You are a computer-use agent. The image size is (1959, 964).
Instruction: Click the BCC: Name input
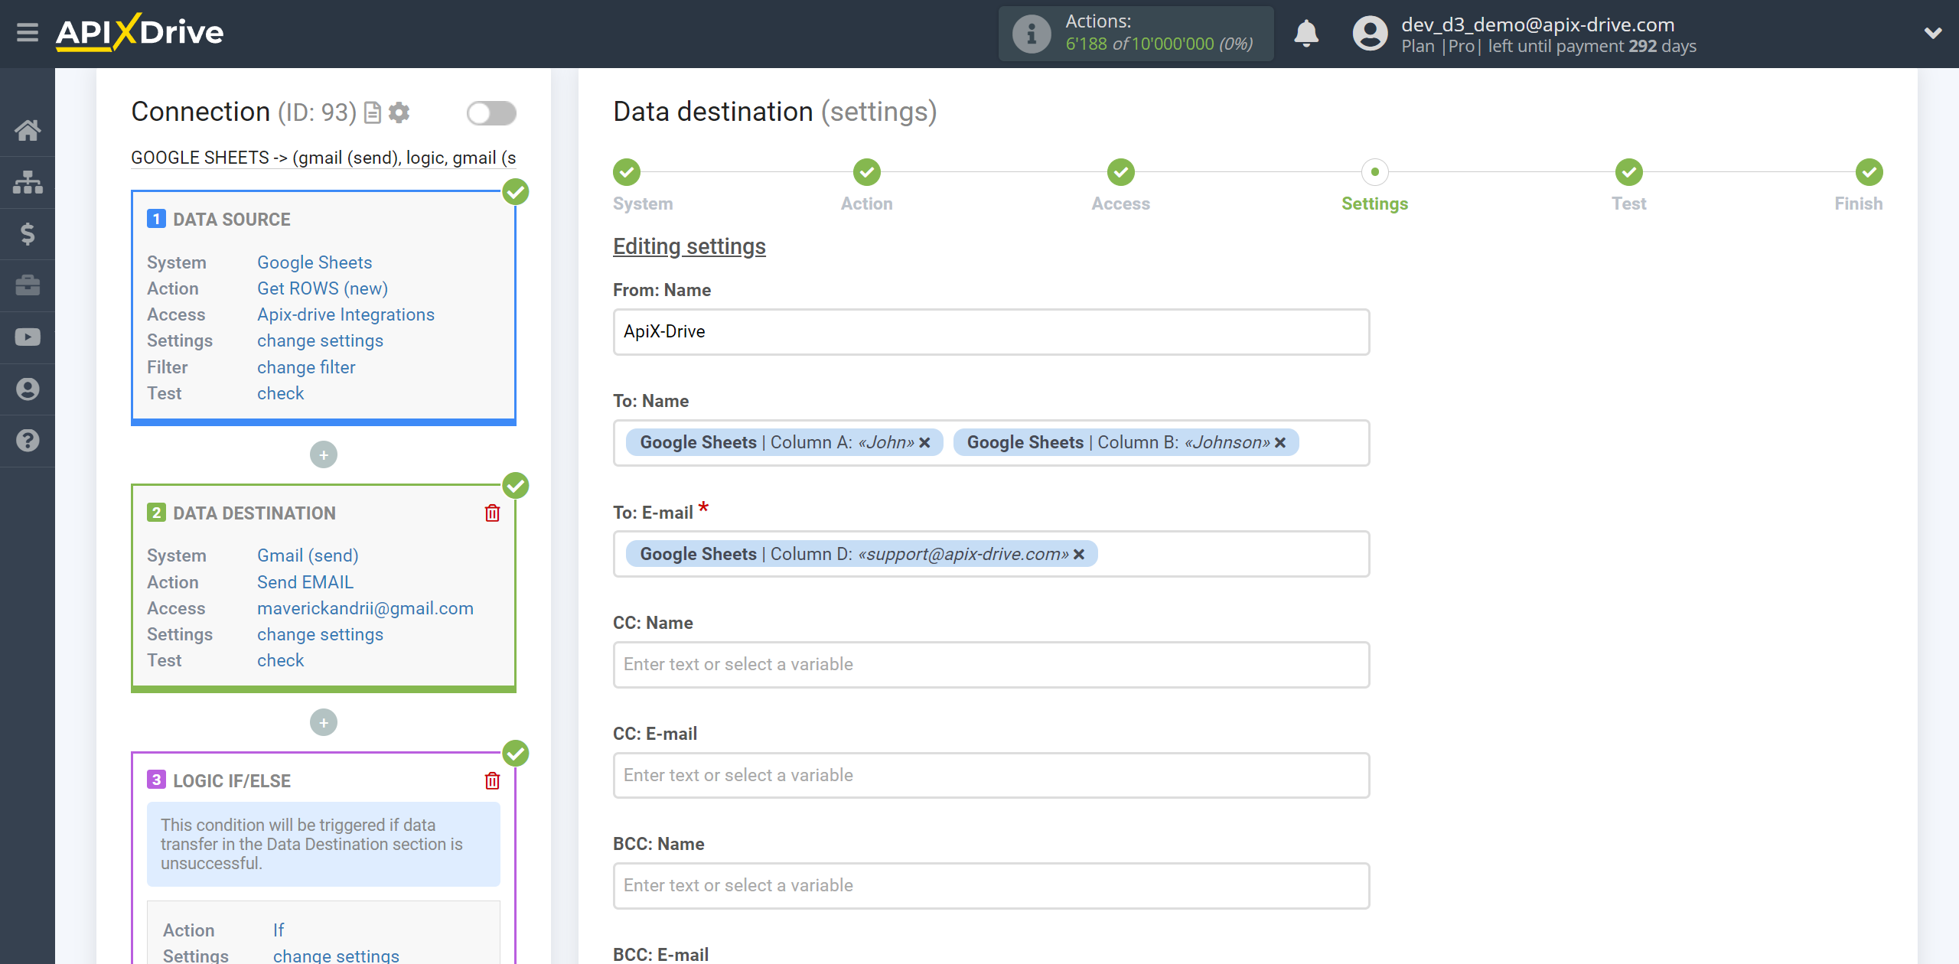(x=991, y=886)
